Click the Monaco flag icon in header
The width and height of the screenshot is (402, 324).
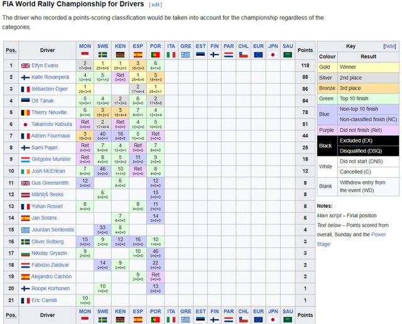pos(85,55)
